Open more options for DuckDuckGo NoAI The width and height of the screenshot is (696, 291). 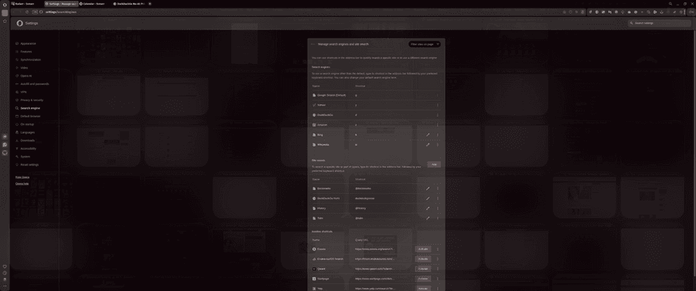click(438, 198)
